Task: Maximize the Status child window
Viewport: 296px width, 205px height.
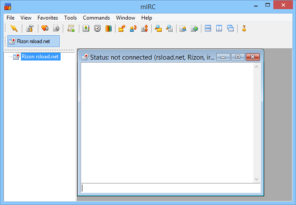Action: [x=238, y=57]
